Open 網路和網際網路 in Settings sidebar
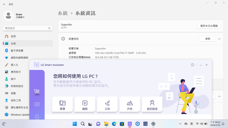Viewport: 228px width, 128px height. point(28,58)
